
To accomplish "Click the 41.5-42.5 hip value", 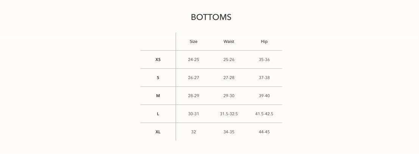I will [264, 114].
